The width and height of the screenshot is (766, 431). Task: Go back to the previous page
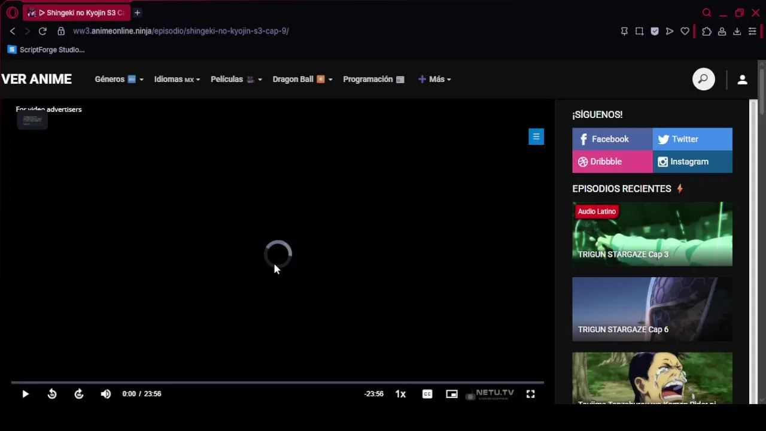13,31
